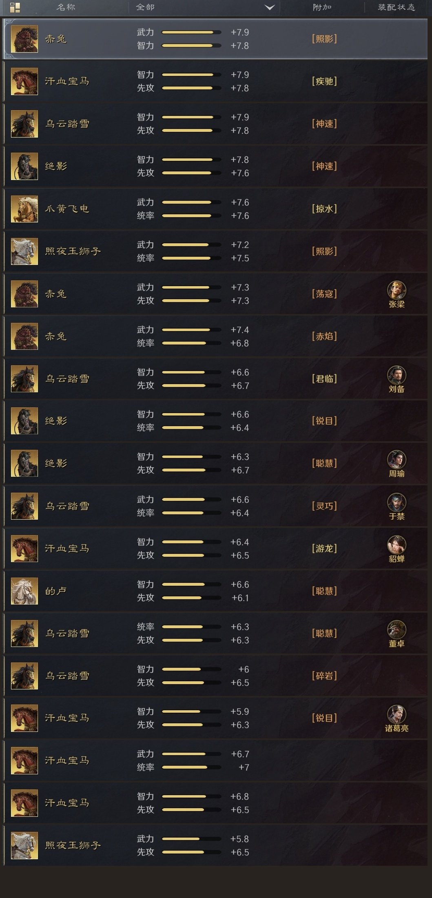Sort by the 装配状态 column header
Viewport: 432px width, 898px height.
(396, 7)
